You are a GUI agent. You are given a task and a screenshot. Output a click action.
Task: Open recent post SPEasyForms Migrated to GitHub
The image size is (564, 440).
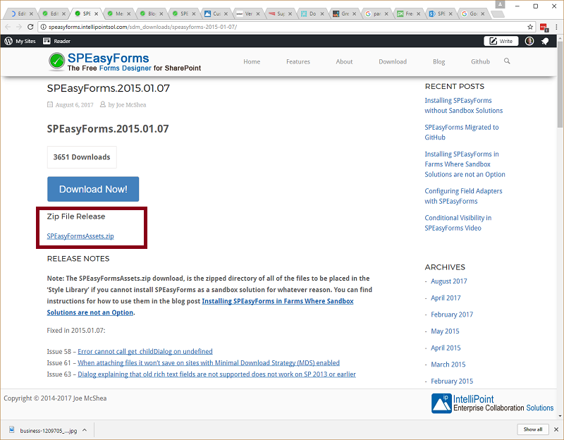point(462,132)
